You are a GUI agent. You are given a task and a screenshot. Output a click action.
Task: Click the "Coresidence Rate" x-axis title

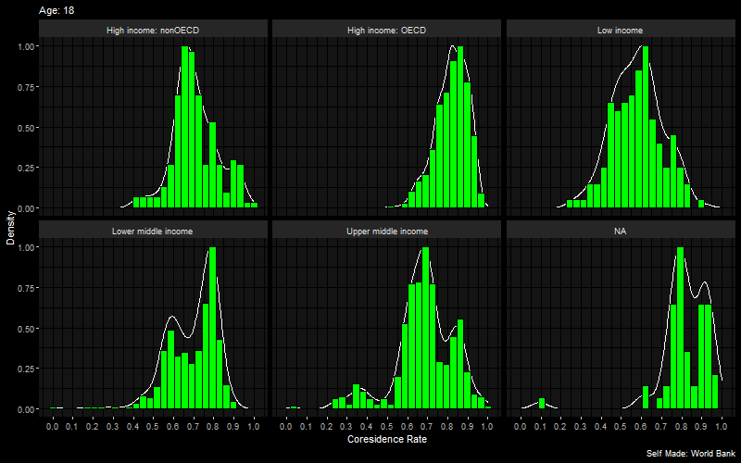pyautogui.click(x=386, y=439)
